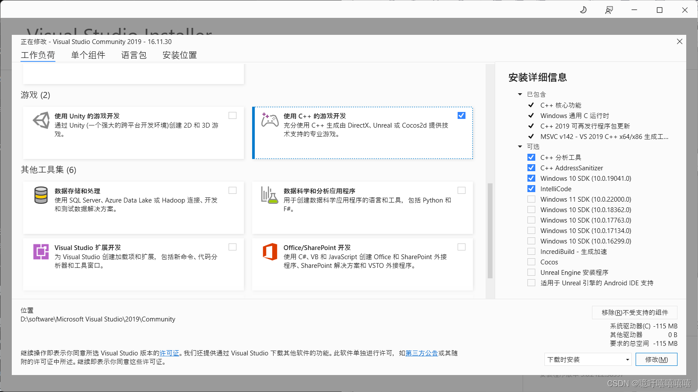698x392 pixels.
Task: Uncheck the IntelliCode component
Action: [x=531, y=189]
